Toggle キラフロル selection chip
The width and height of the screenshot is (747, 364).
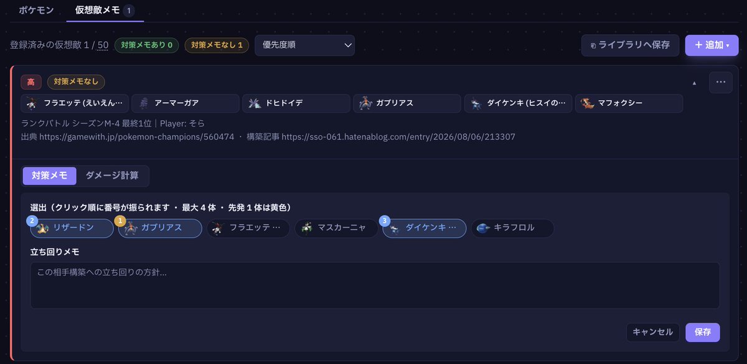click(512, 228)
